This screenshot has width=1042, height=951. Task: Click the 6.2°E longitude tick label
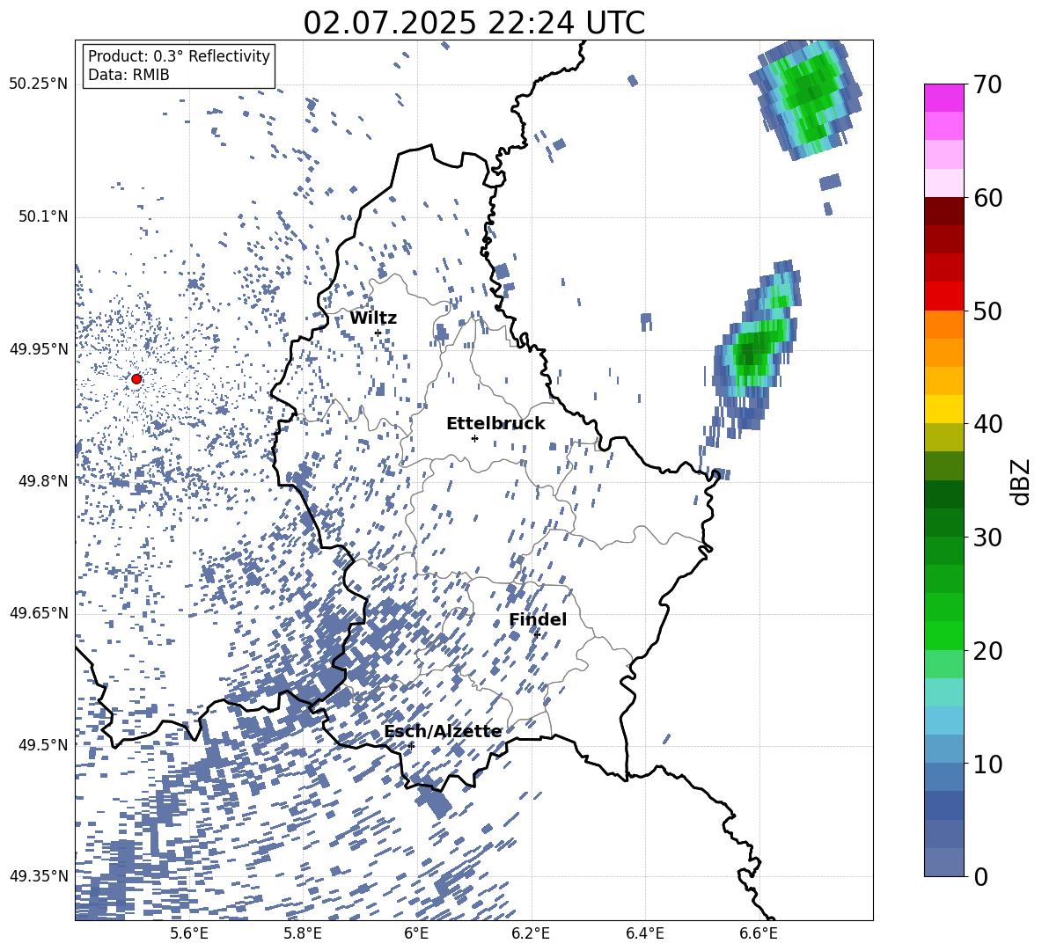click(x=531, y=933)
